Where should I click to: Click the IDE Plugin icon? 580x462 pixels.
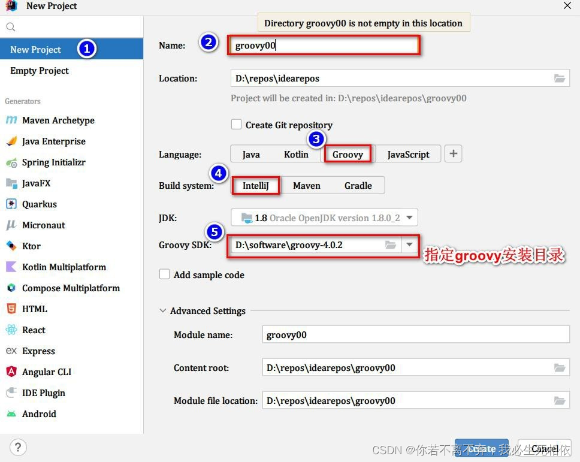click(11, 392)
